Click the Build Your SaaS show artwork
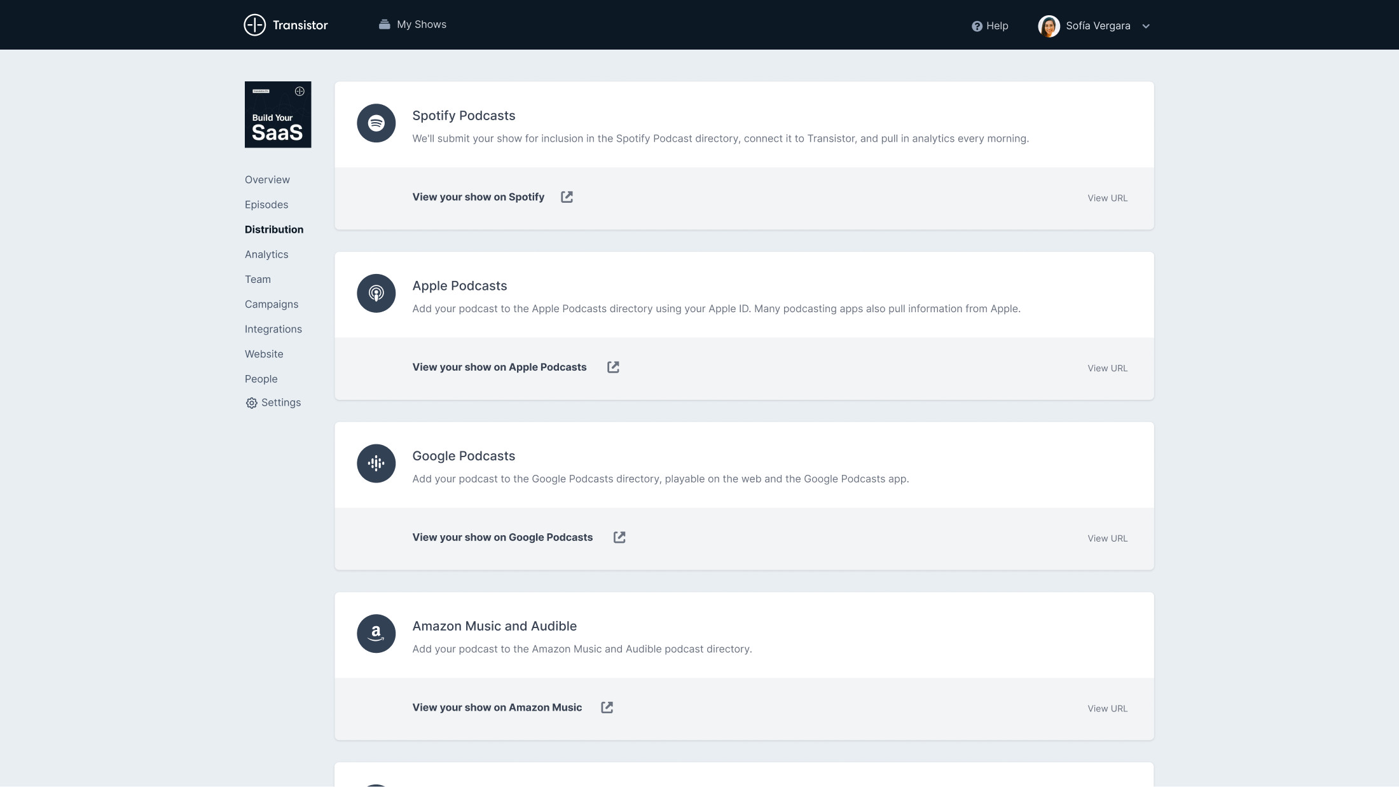The width and height of the screenshot is (1399, 787). [x=278, y=114]
